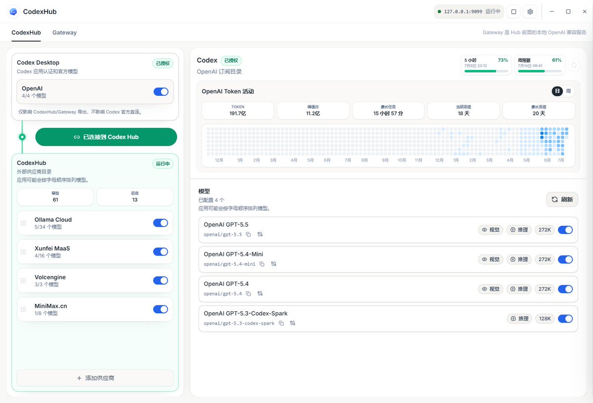Toggle off the GPT-5.3-Codex-Spark model
This screenshot has width=593, height=403.
click(x=565, y=319)
